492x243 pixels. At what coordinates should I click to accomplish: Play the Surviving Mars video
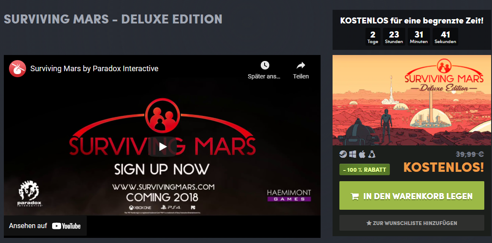tap(162, 146)
